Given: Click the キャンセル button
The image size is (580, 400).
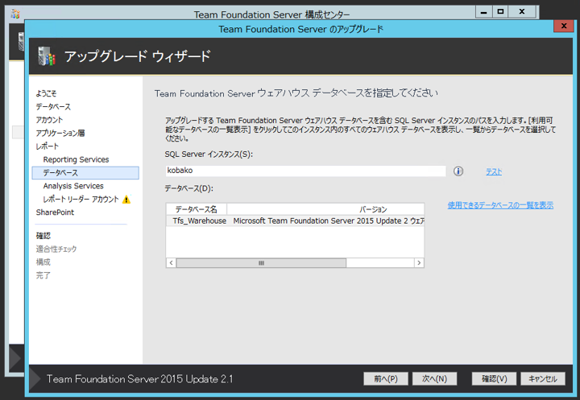Looking at the screenshot, I should tap(543, 378).
